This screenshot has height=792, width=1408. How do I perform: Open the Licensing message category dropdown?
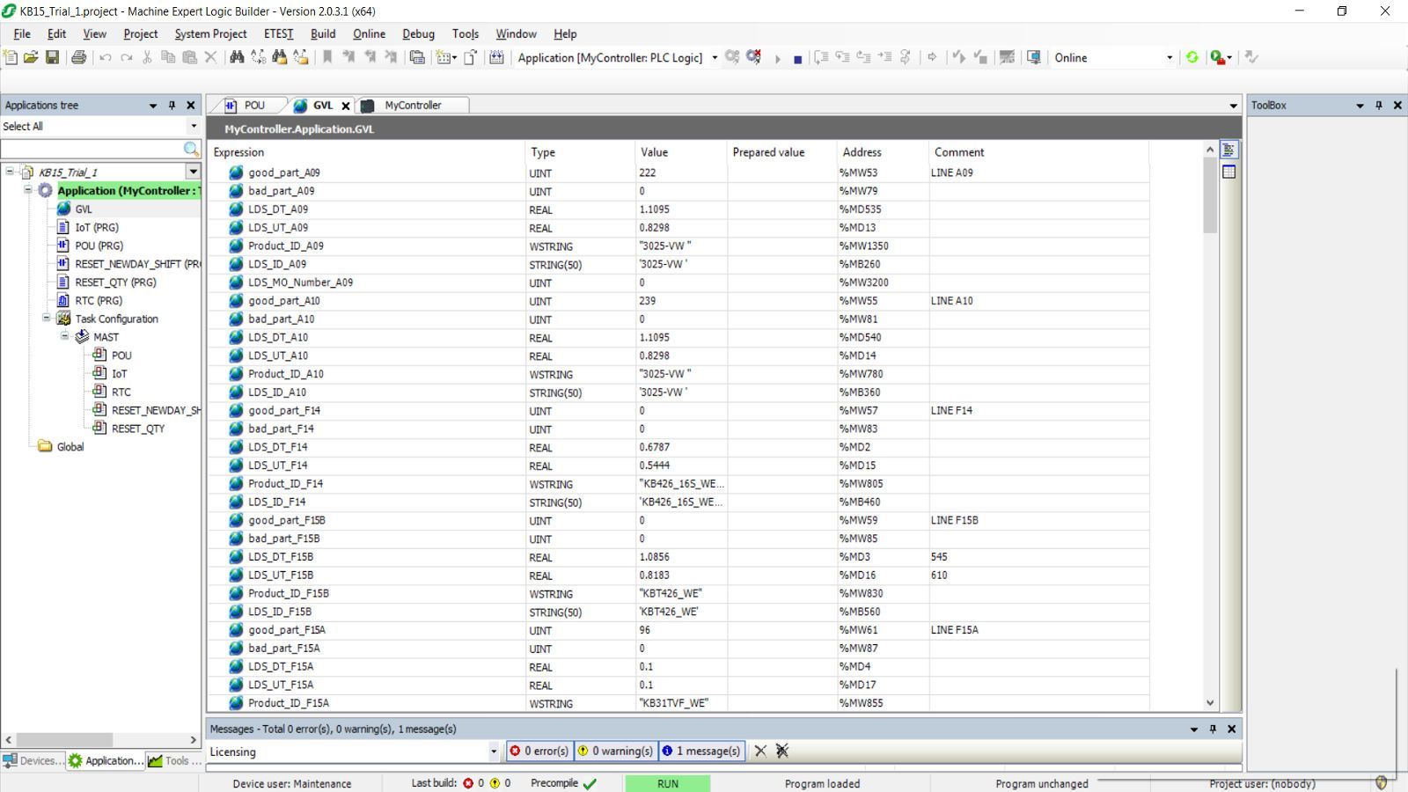tap(493, 752)
